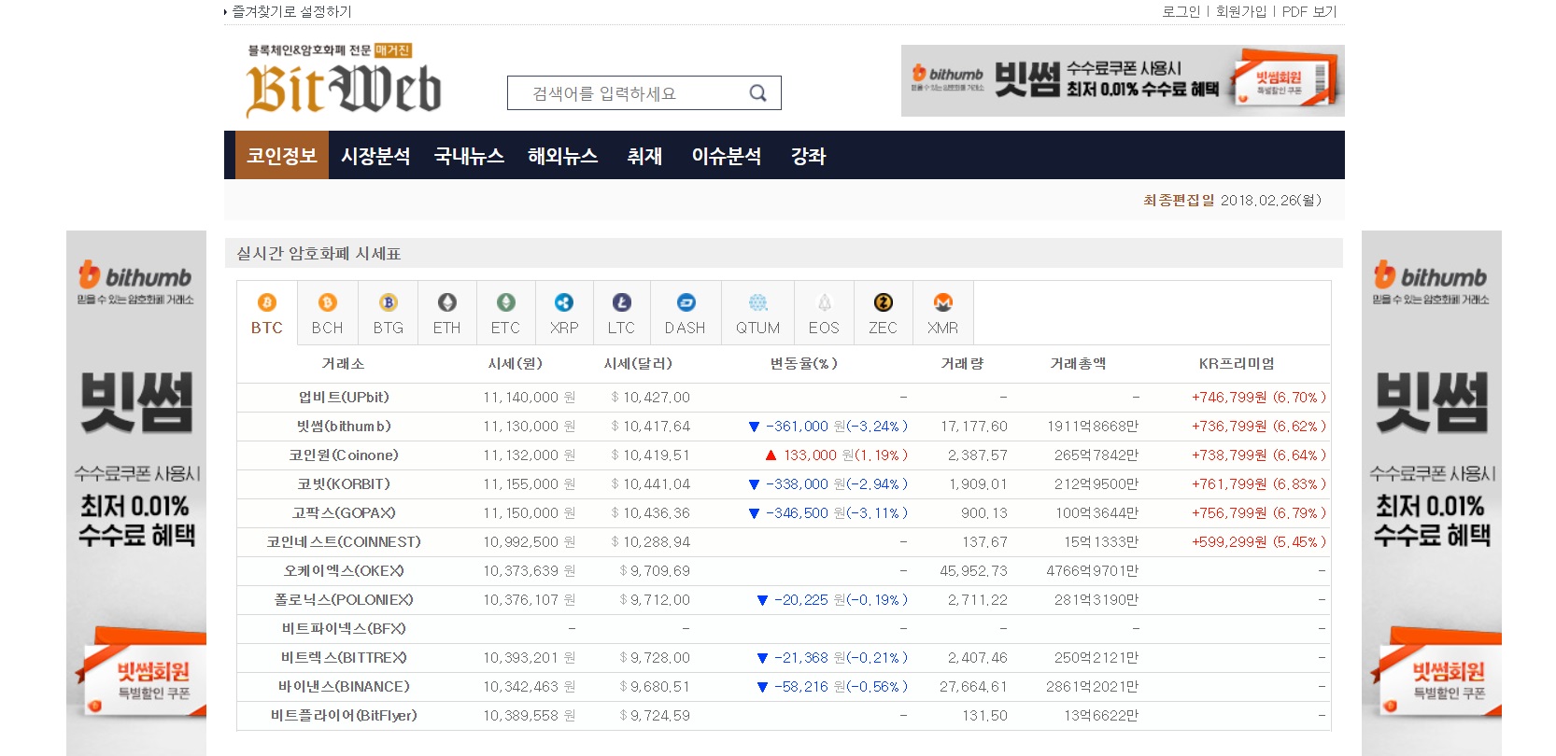Click the PDF 보기 link
Image resolution: width=1556 pixels, height=756 pixels.
pyautogui.click(x=1309, y=11)
